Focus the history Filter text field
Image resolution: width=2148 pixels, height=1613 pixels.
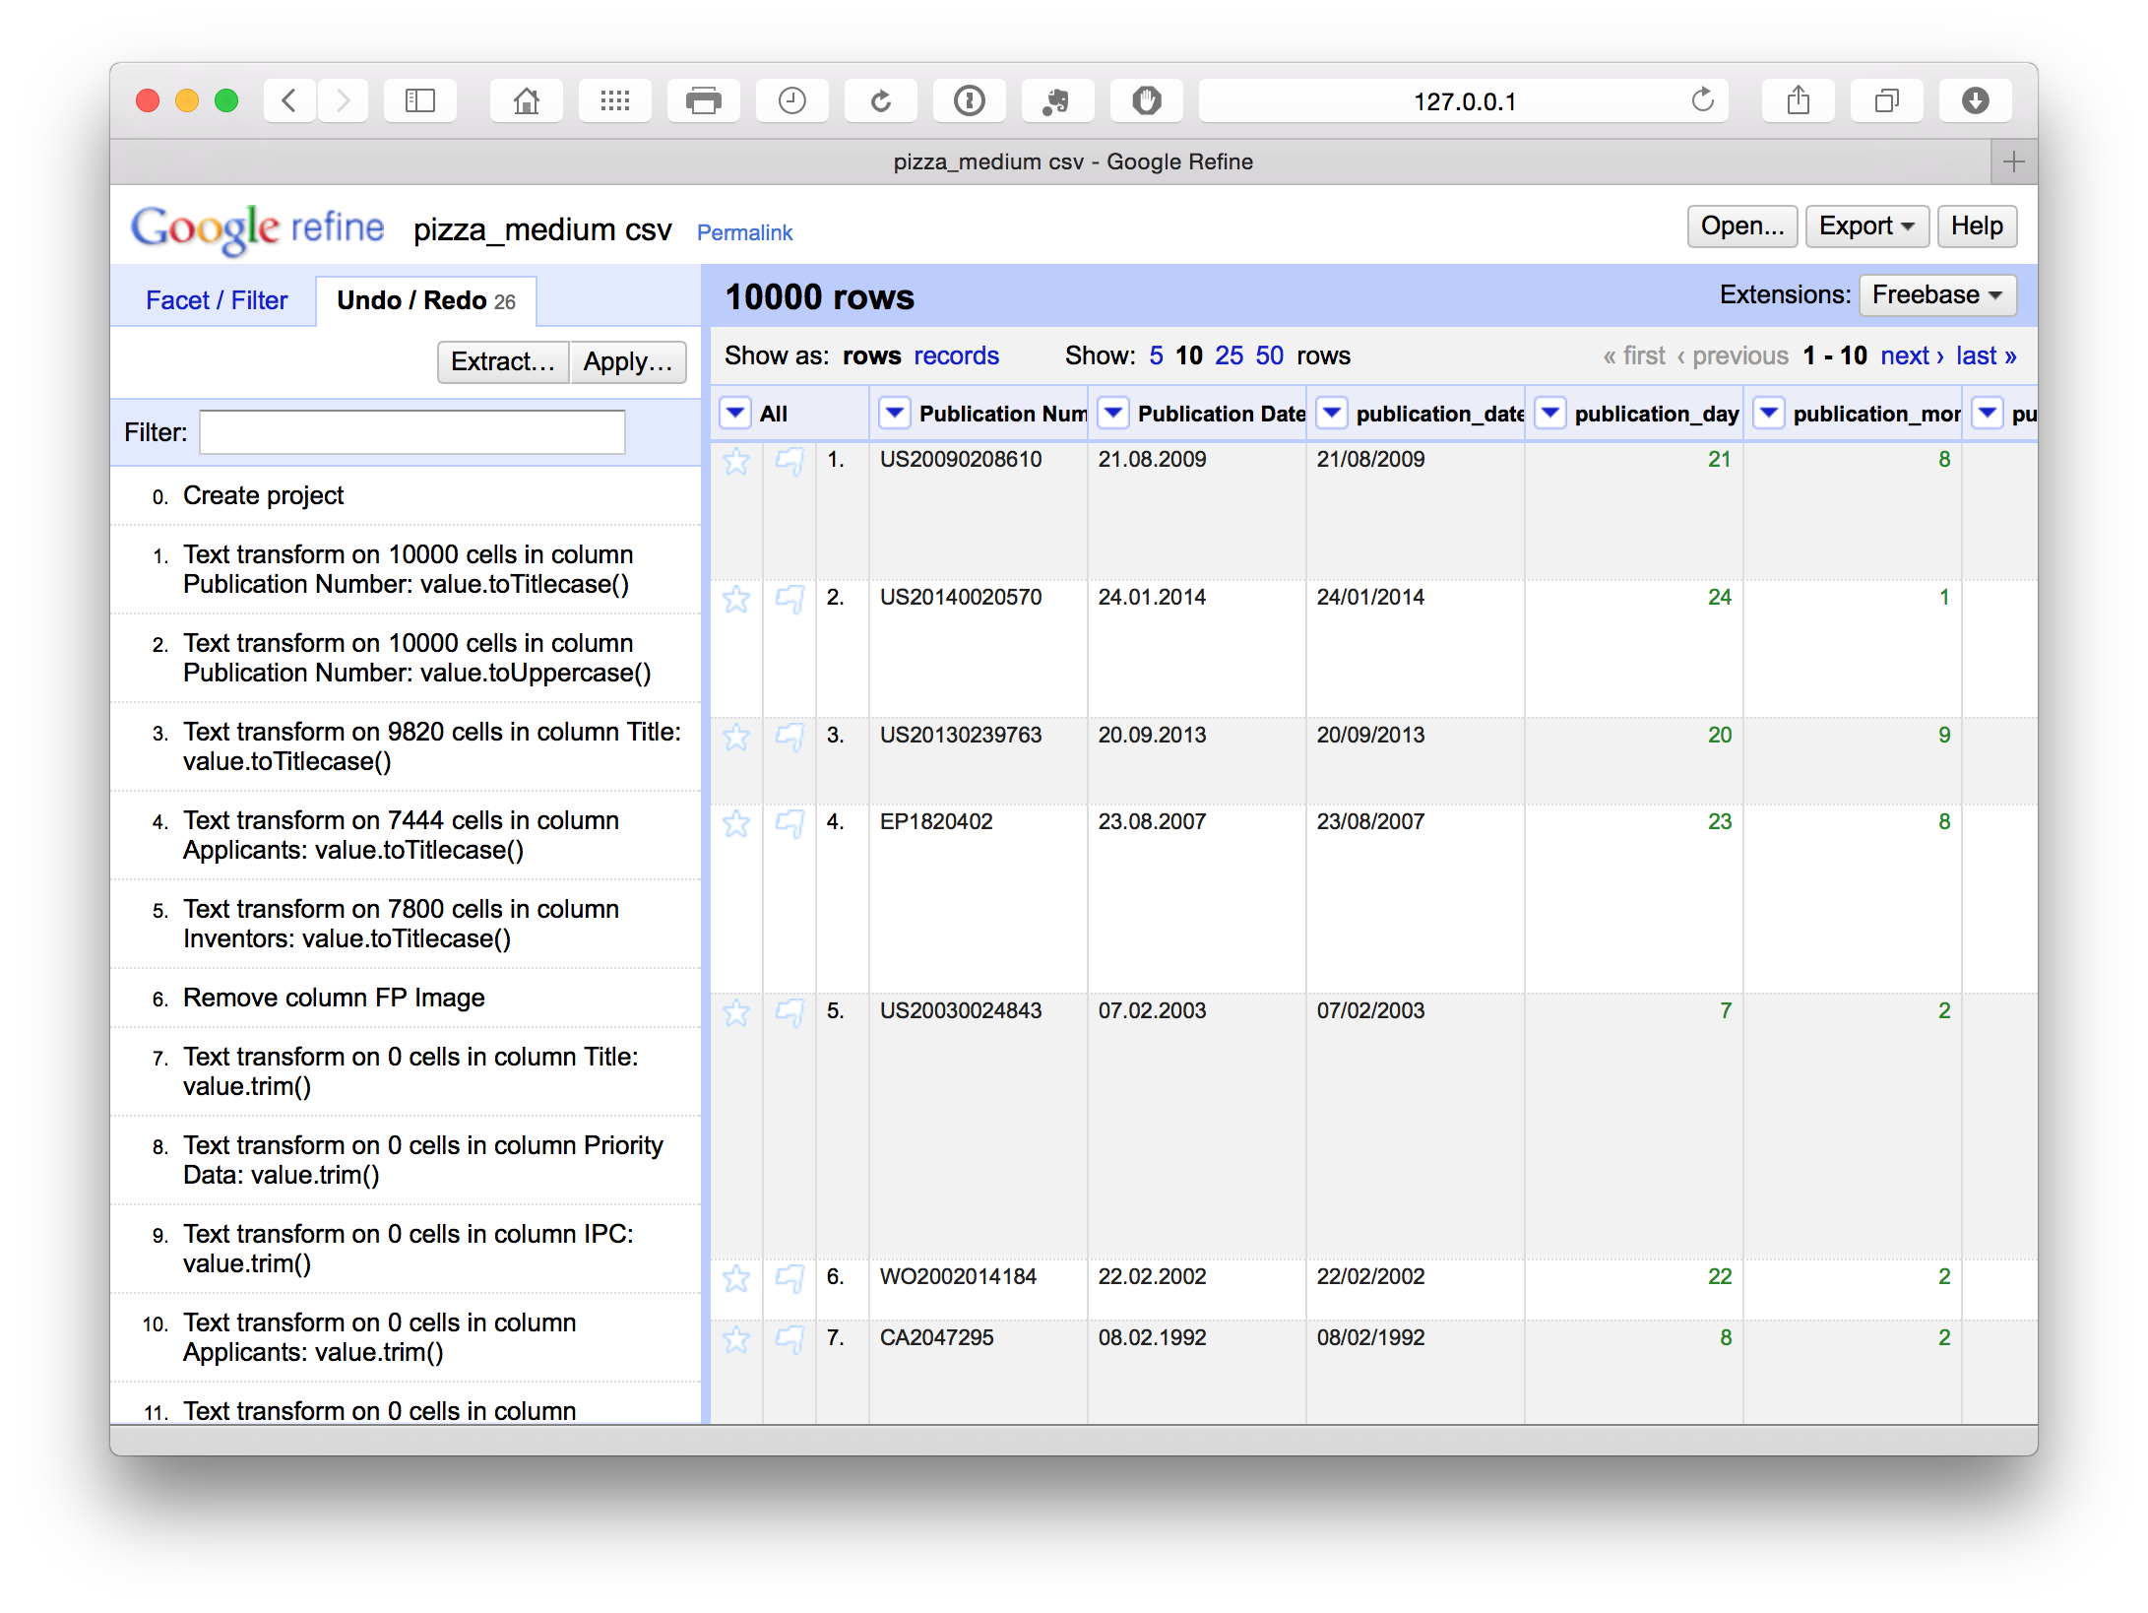tap(412, 432)
